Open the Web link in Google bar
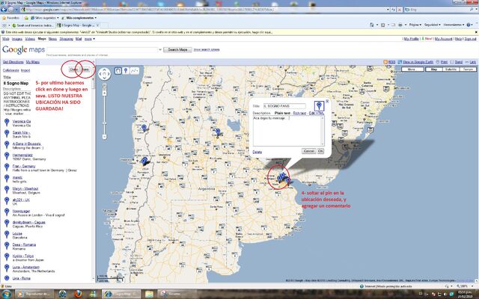Image resolution: width=479 pixels, height=299 pixels. (5, 39)
